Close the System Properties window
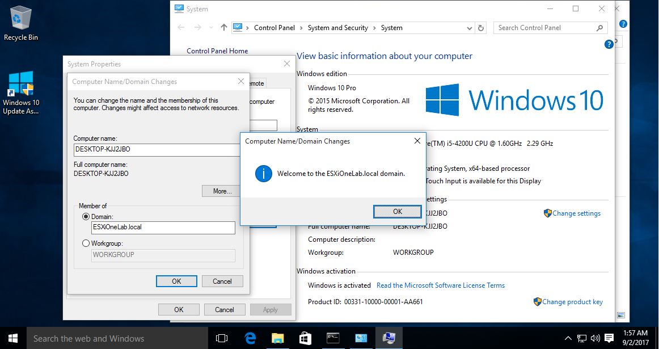 (x=286, y=64)
